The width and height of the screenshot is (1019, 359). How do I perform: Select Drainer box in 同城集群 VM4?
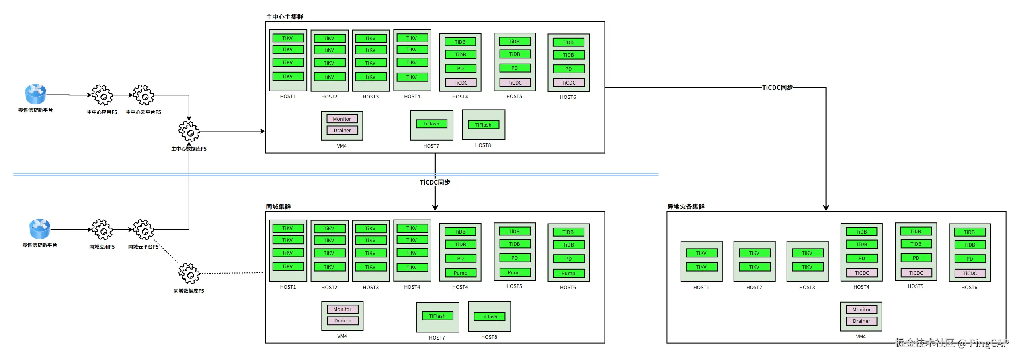pos(343,320)
